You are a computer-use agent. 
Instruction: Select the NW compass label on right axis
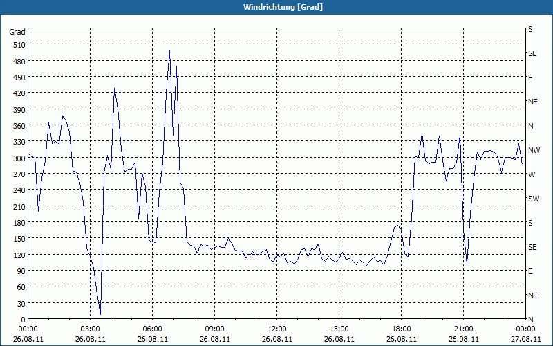tap(534, 150)
